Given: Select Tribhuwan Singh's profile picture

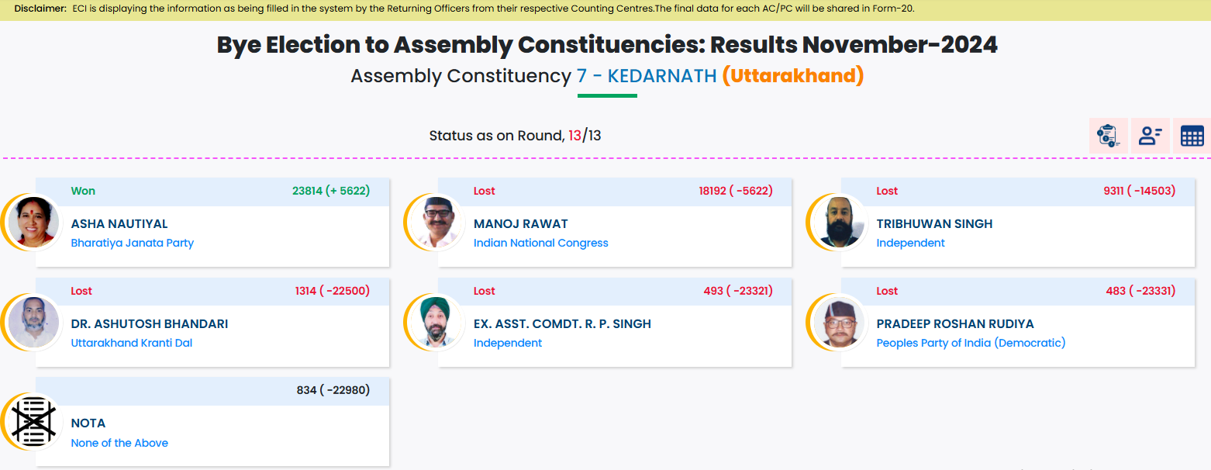Looking at the screenshot, I should click(x=839, y=222).
